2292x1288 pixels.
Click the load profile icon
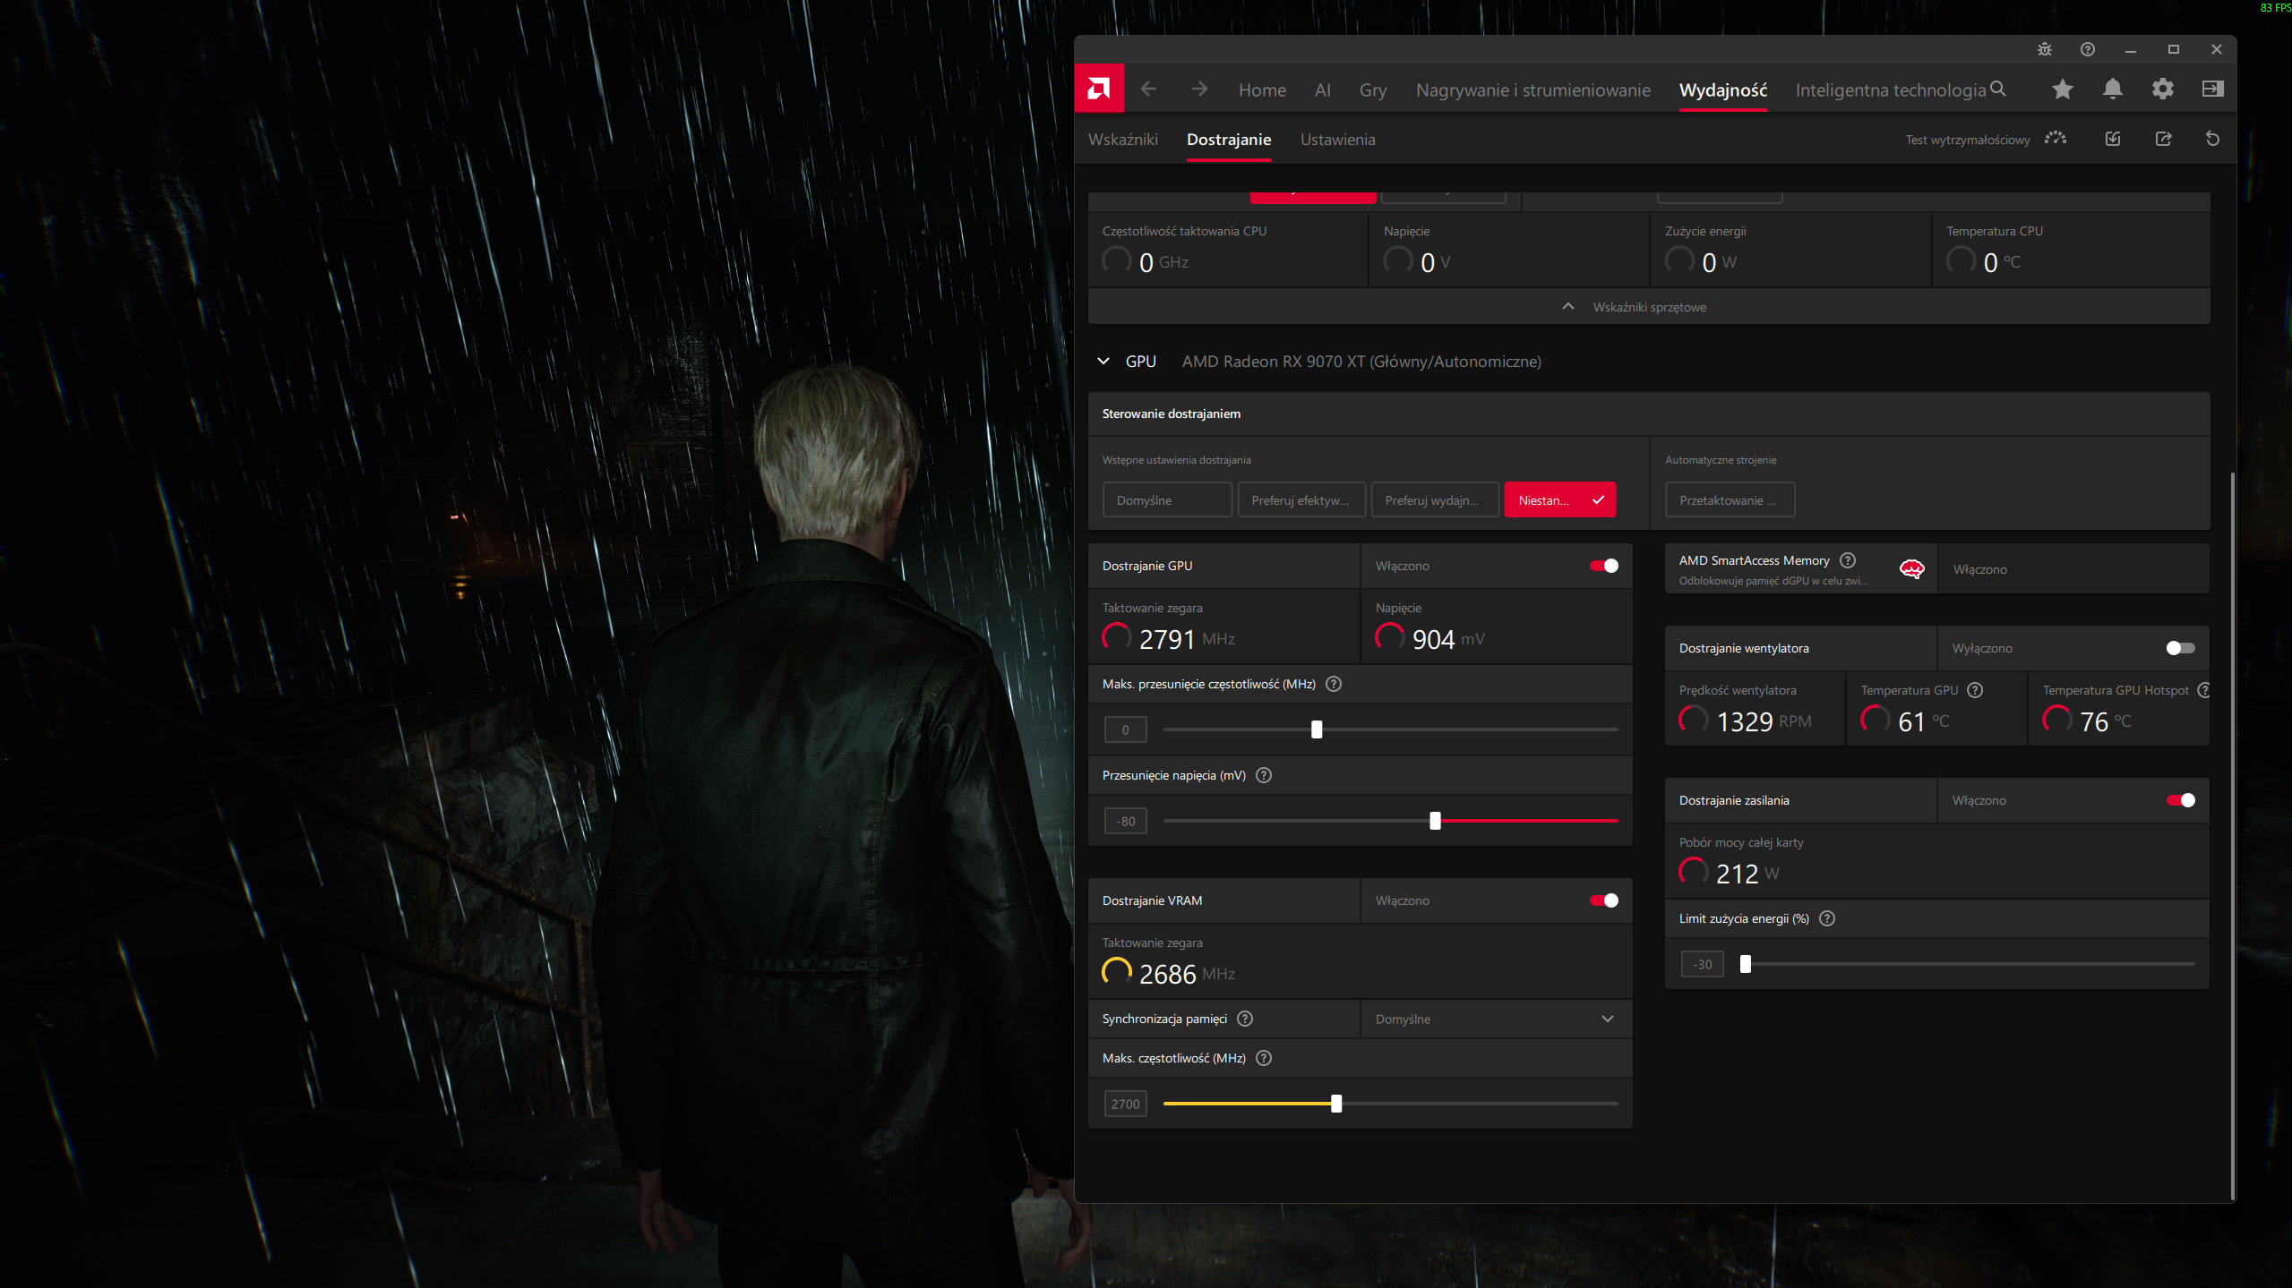(x=2113, y=139)
